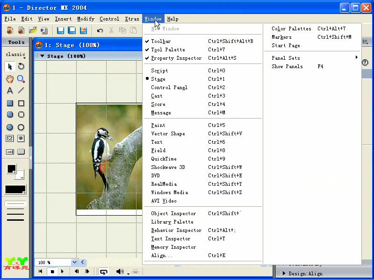Open the classic tool palette view dropdown

click(x=16, y=55)
